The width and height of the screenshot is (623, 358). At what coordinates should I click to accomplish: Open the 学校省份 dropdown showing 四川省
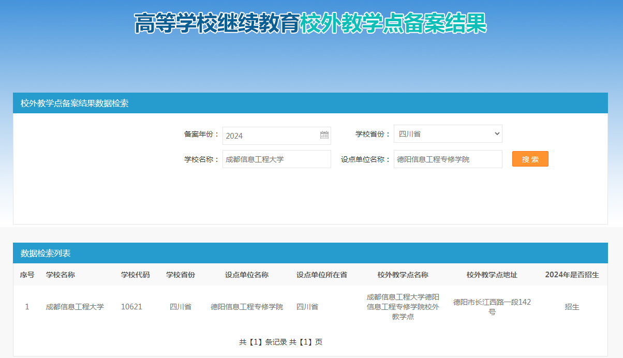pos(448,133)
